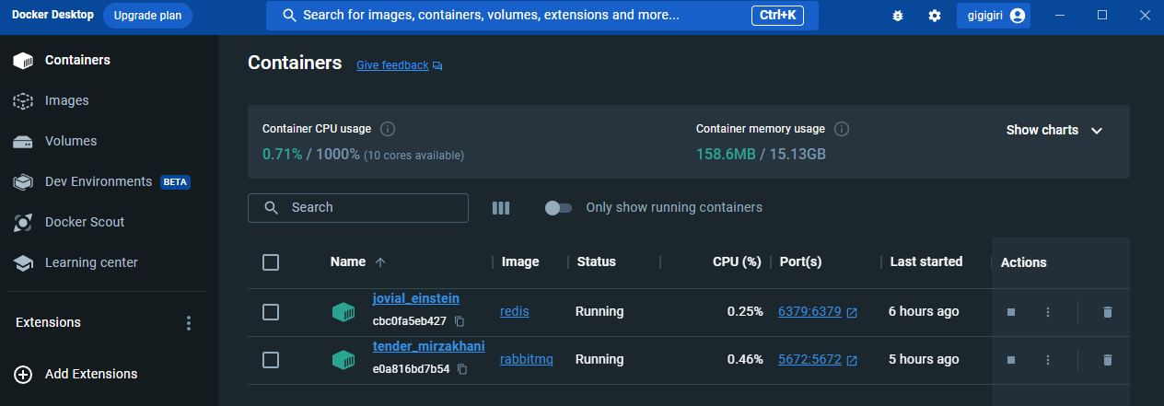Open the jovial_einstein container link
This screenshot has height=406, width=1164.
415,298
